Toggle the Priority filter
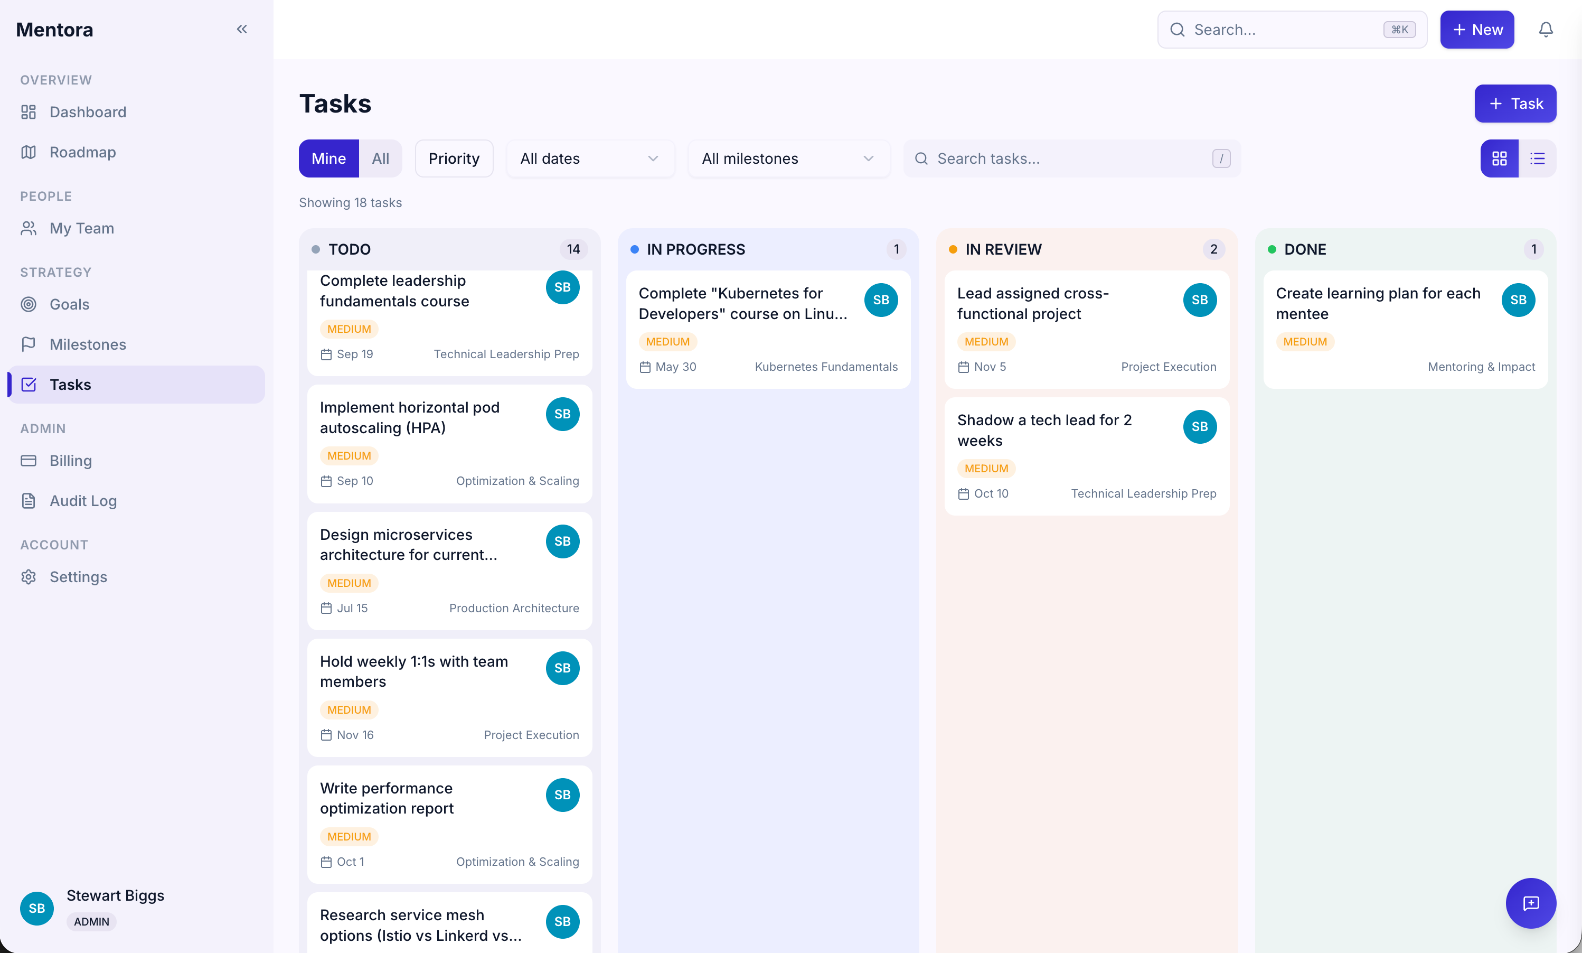 [454, 158]
